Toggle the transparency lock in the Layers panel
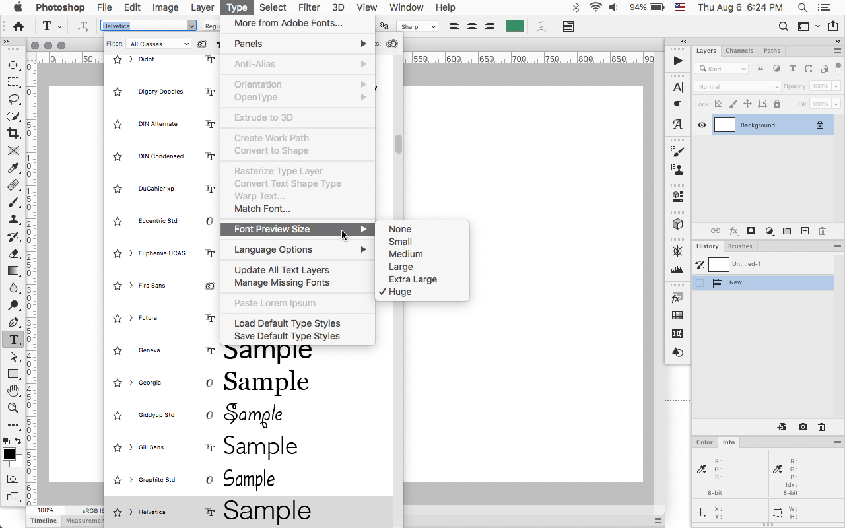This screenshot has width=845, height=528. tap(718, 104)
